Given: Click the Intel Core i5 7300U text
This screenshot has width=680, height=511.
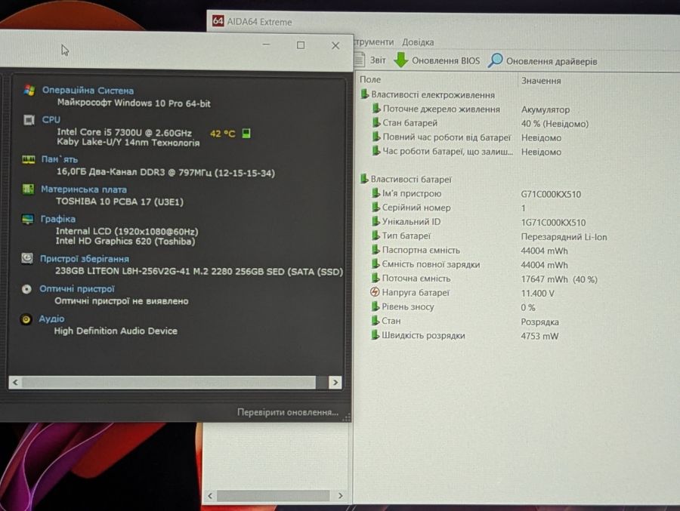Looking at the screenshot, I should pos(124,133).
